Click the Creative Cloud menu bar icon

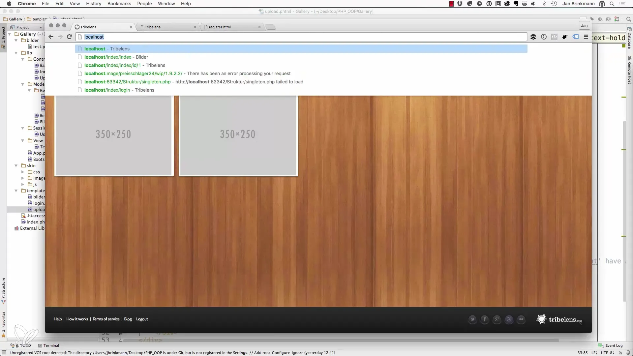507,4
